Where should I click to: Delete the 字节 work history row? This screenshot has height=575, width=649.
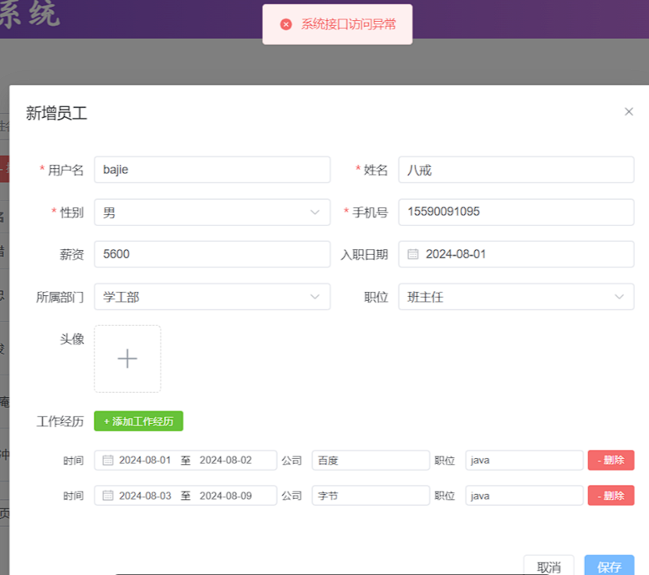click(611, 496)
